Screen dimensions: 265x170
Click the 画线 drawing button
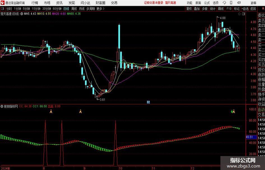221,9
